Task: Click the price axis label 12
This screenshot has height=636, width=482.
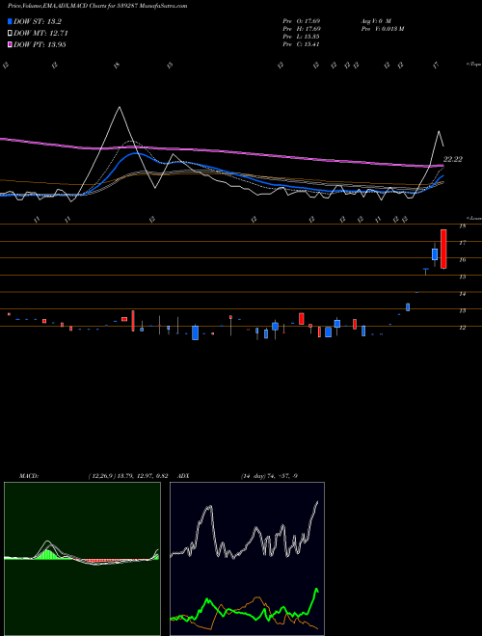Action: (x=462, y=328)
